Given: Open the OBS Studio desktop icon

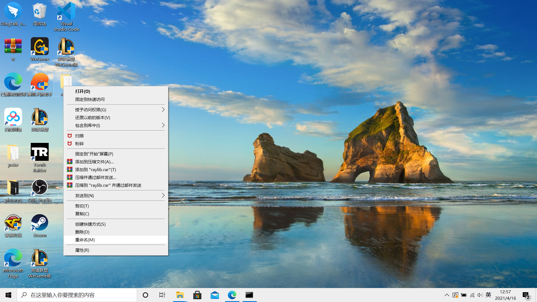Looking at the screenshot, I should (x=39, y=188).
